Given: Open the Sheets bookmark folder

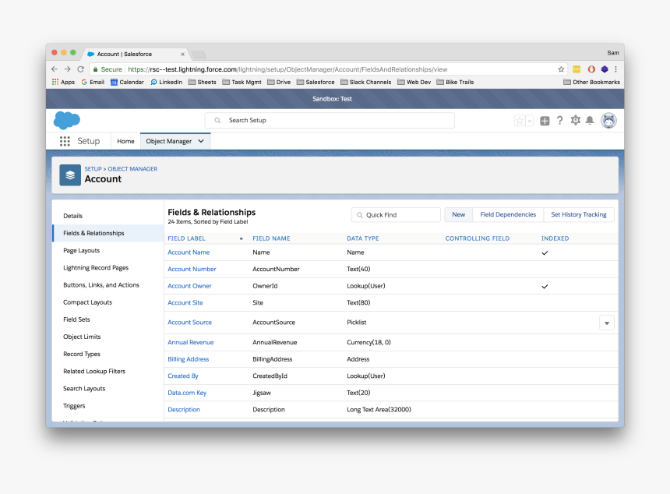Looking at the screenshot, I should pos(202,82).
